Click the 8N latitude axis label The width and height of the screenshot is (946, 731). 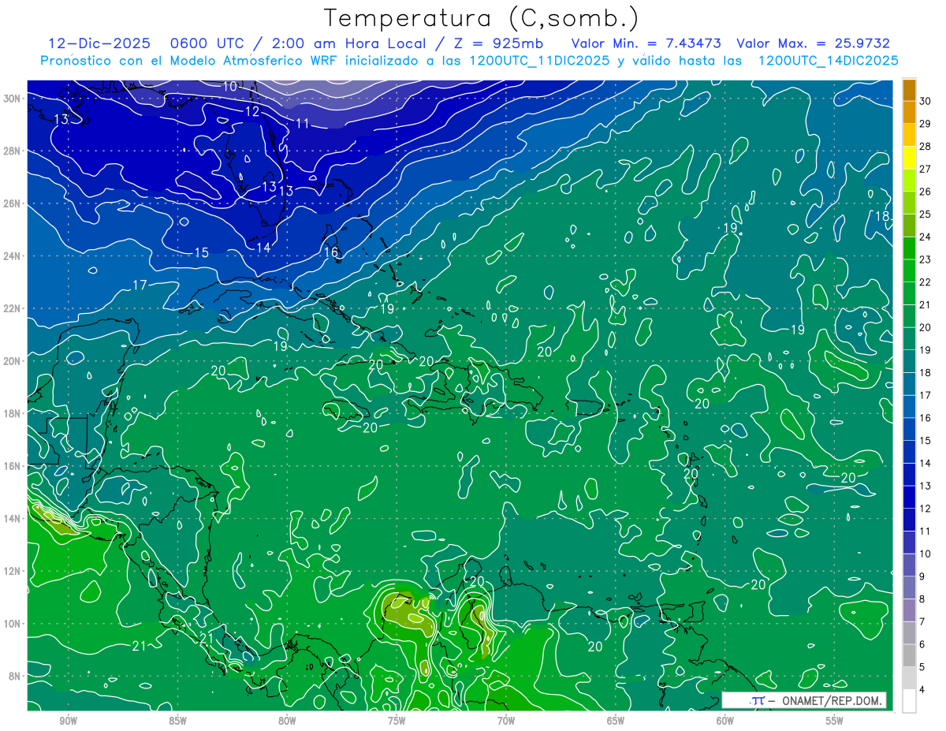point(15,677)
